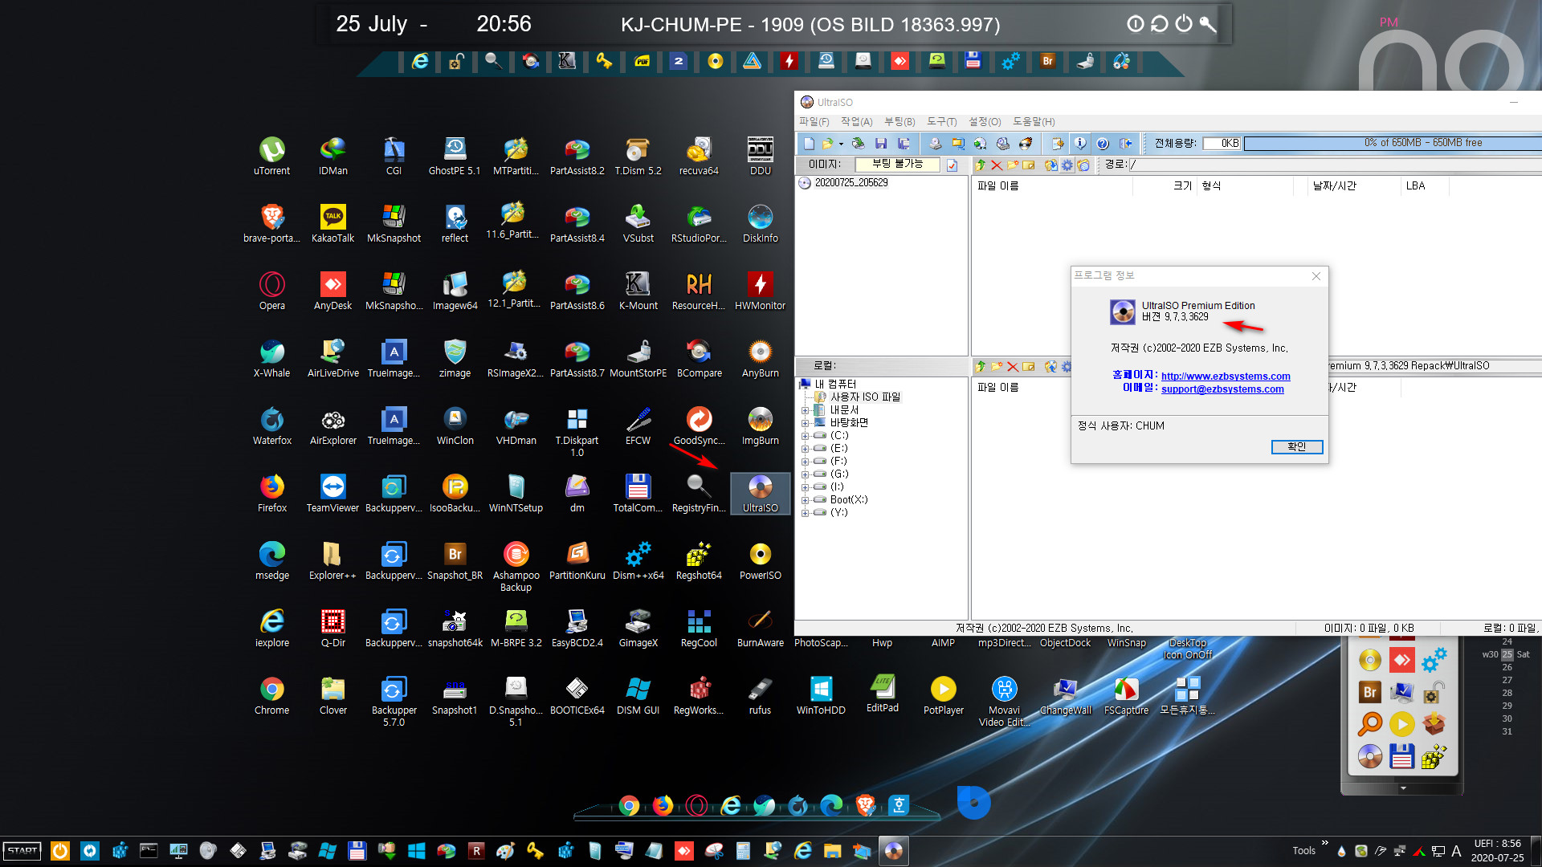
Task: Open 도움말(H) menu in UltraISO
Action: pyautogui.click(x=1034, y=122)
